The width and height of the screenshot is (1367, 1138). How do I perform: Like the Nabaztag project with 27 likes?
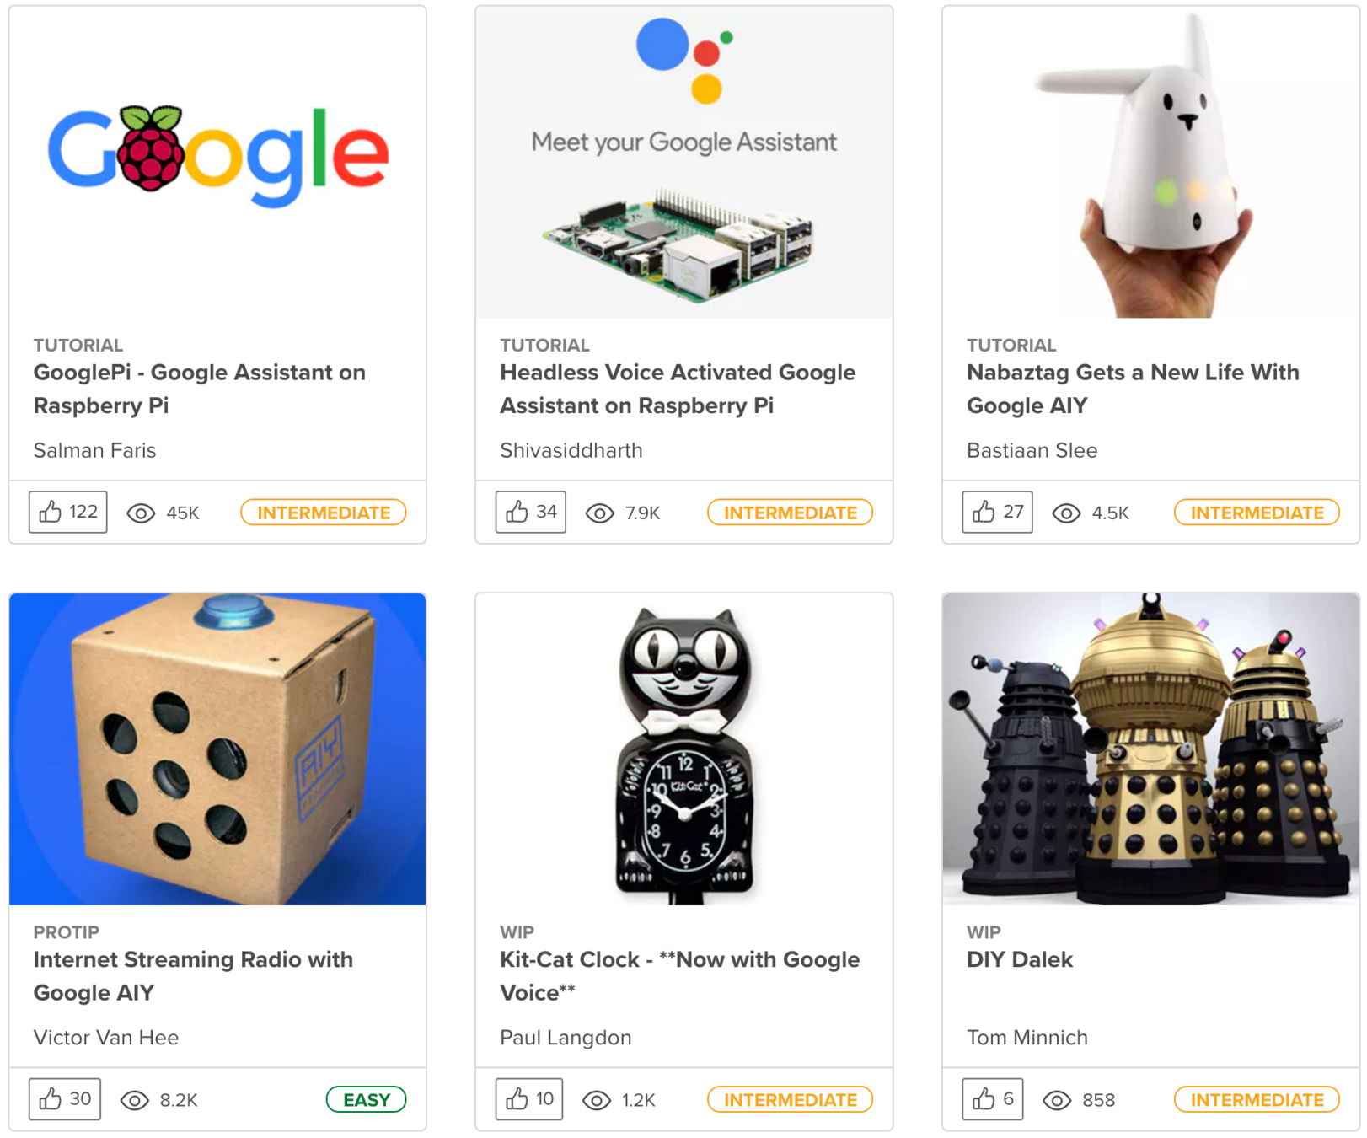[998, 512]
